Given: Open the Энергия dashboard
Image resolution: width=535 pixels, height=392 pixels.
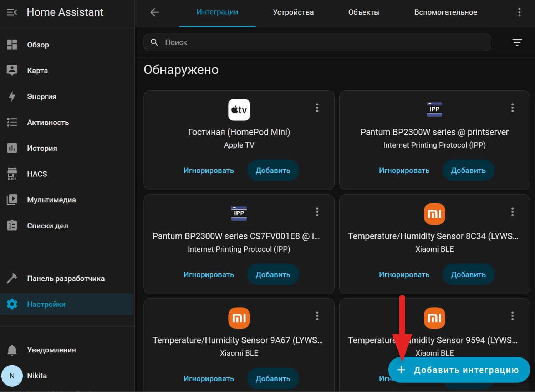Looking at the screenshot, I should tap(41, 96).
